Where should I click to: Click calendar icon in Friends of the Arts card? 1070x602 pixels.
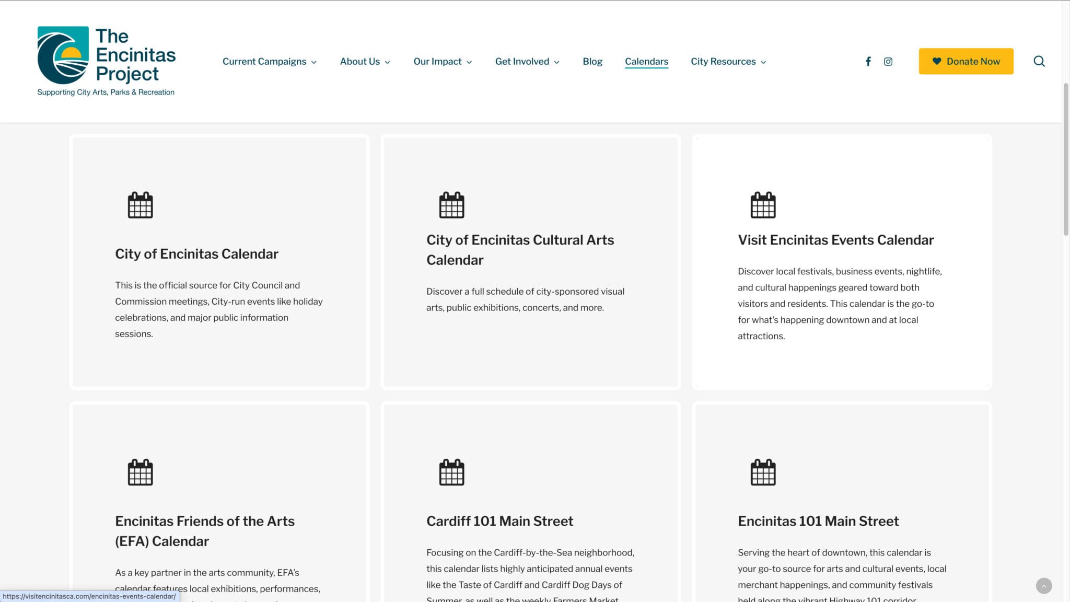coord(140,472)
